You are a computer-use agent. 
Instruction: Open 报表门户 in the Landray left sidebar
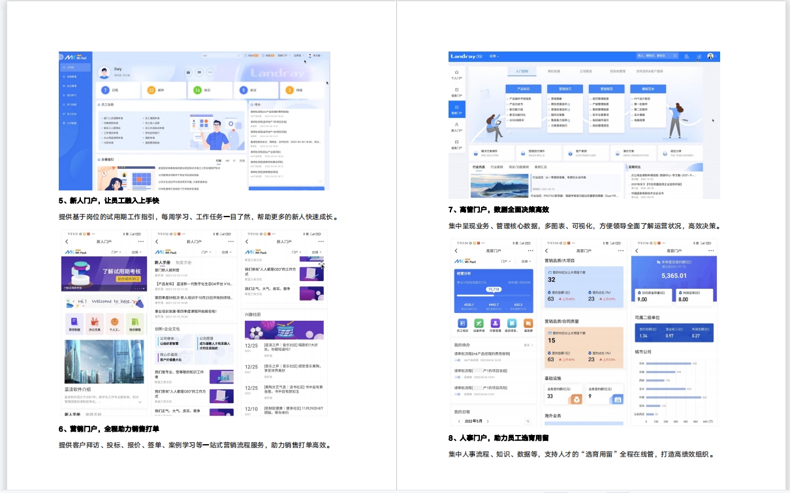click(x=456, y=144)
